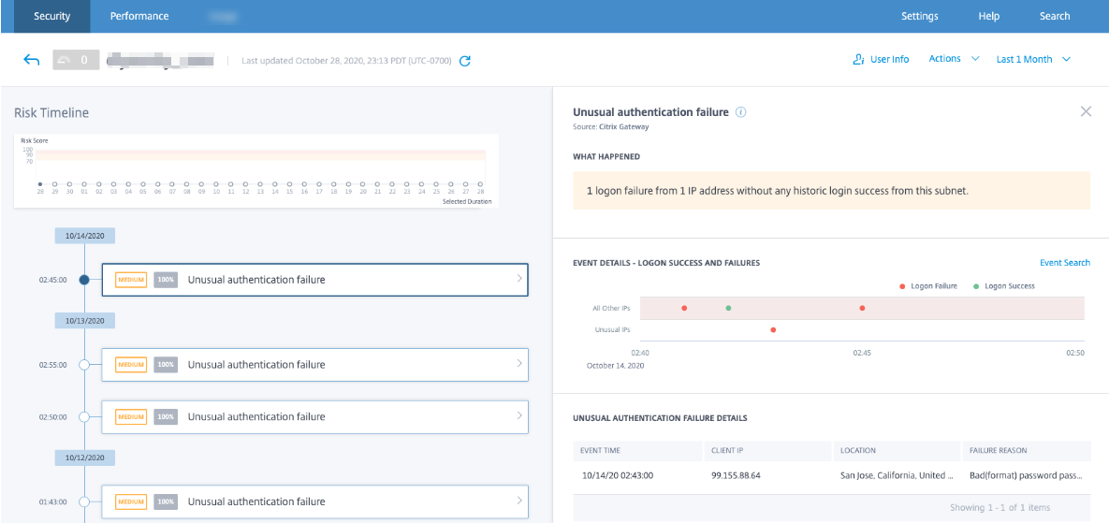Screen dimensions: 1109x523
Task: Click the risk score badge showing 0
Action: [x=75, y=60]
